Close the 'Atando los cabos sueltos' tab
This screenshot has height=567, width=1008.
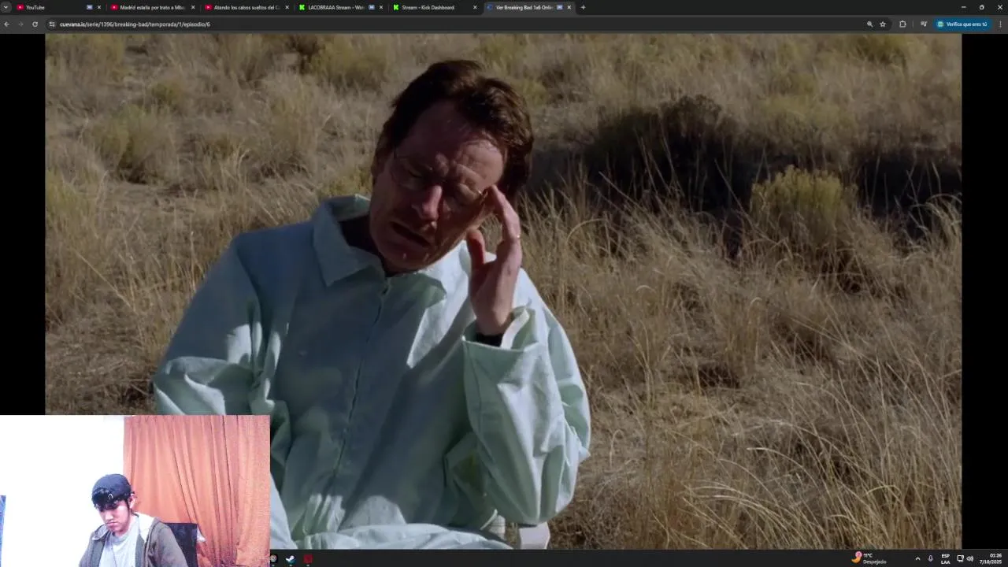coord(287,7)
